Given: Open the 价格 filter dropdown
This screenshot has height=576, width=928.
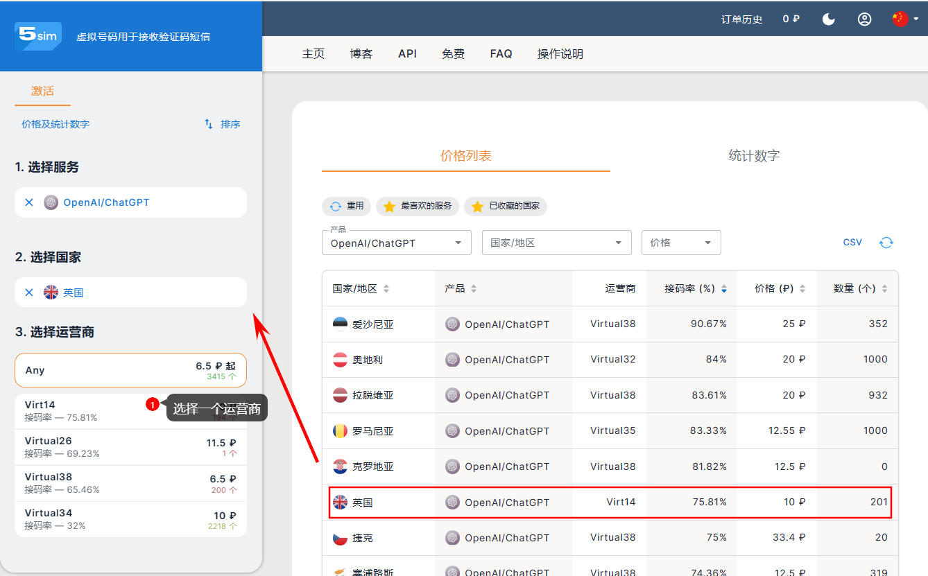Looking at the screenshot, I should click(680, 243).
